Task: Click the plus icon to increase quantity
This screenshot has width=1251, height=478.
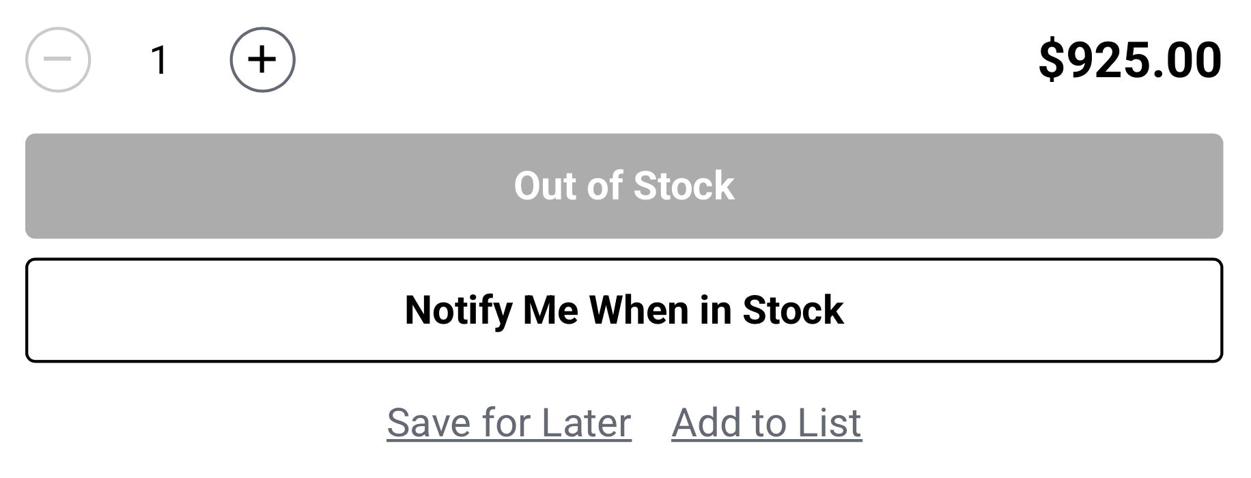Action: point(263,60)
